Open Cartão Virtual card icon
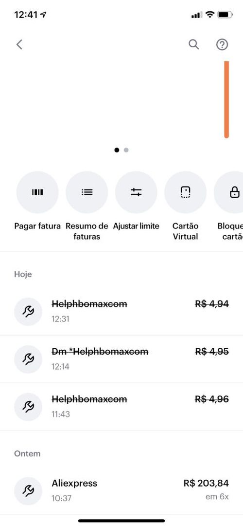243x527 pixels. pyautogui.click(x=185, y=192)
